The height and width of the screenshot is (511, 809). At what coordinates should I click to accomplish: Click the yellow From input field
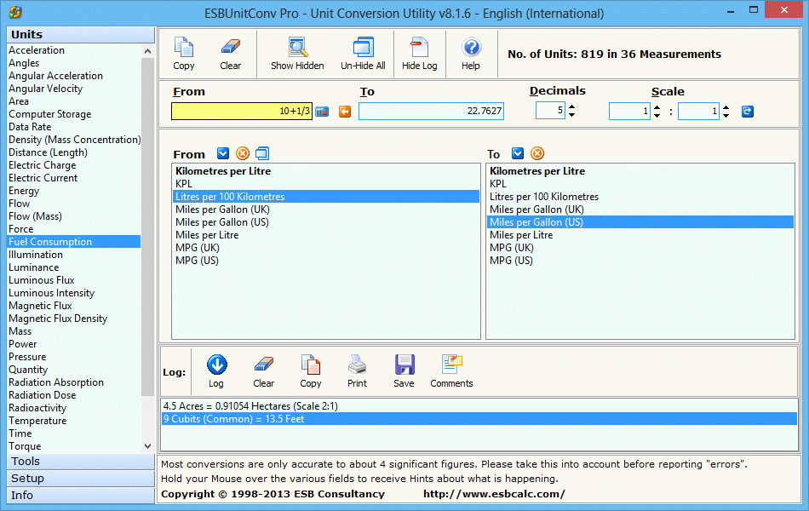[x=242, y=111]
